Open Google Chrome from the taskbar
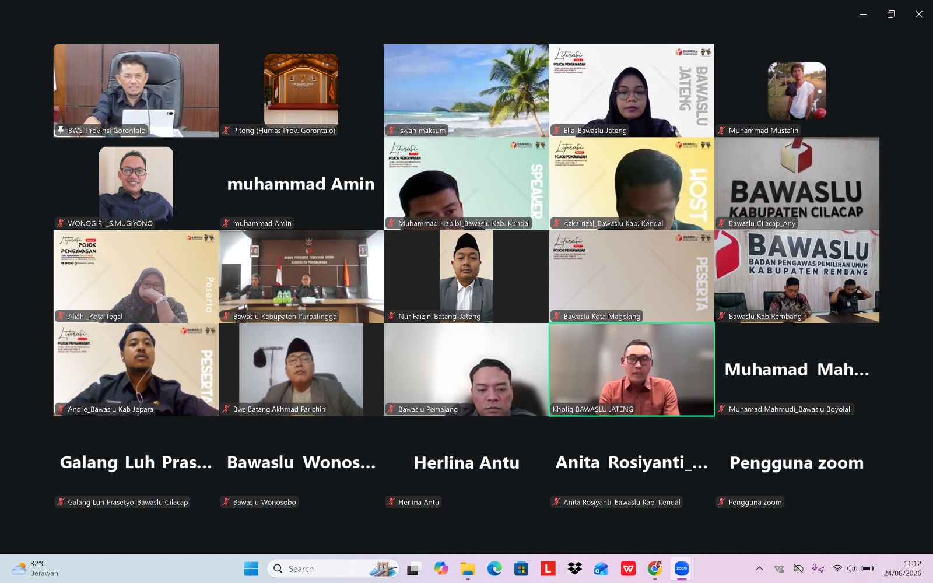The width and height of the screenshot is (933, 583). click(x=655, y=568)
